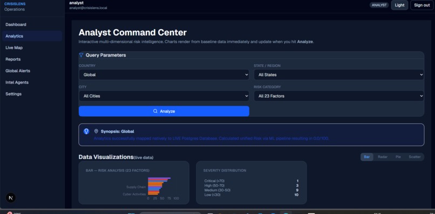Click the analyst@crisislens.local email text
This screenshot has width=435, height=214.
(x=88, y=8)
